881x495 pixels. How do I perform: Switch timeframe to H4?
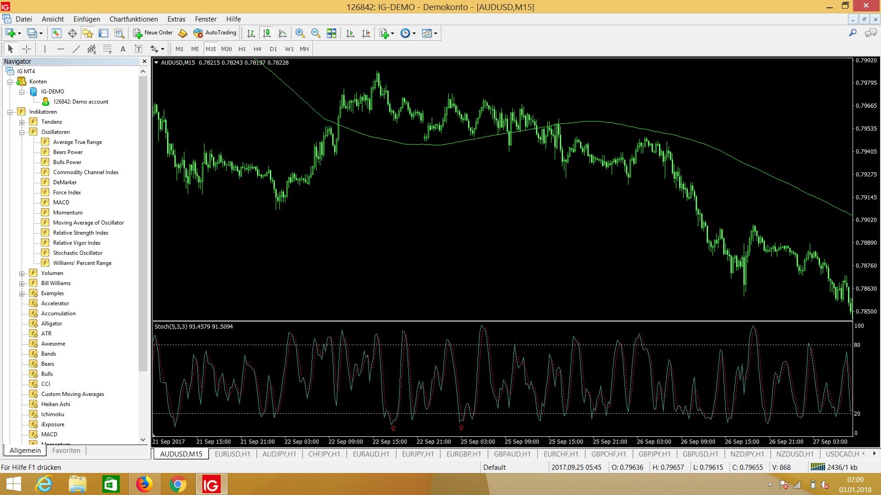click(257, 49)
